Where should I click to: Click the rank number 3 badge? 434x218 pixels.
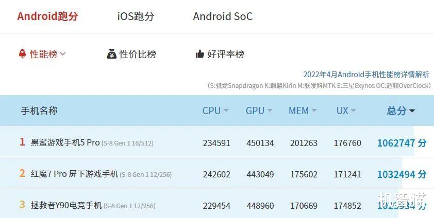point(22,205)
